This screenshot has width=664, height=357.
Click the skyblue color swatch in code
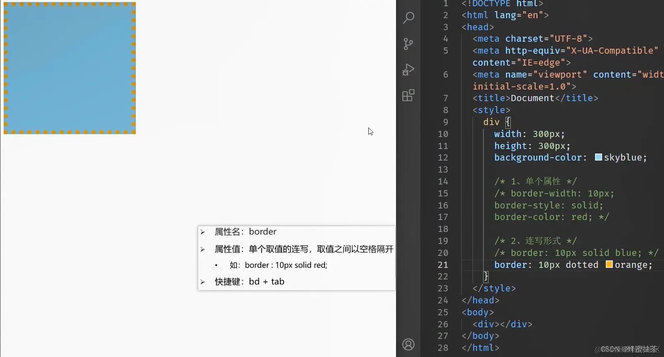pos(598,157)
